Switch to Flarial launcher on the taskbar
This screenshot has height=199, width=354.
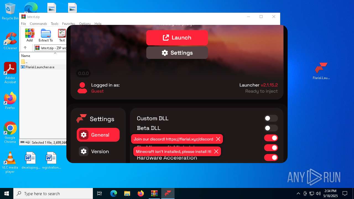168,193
